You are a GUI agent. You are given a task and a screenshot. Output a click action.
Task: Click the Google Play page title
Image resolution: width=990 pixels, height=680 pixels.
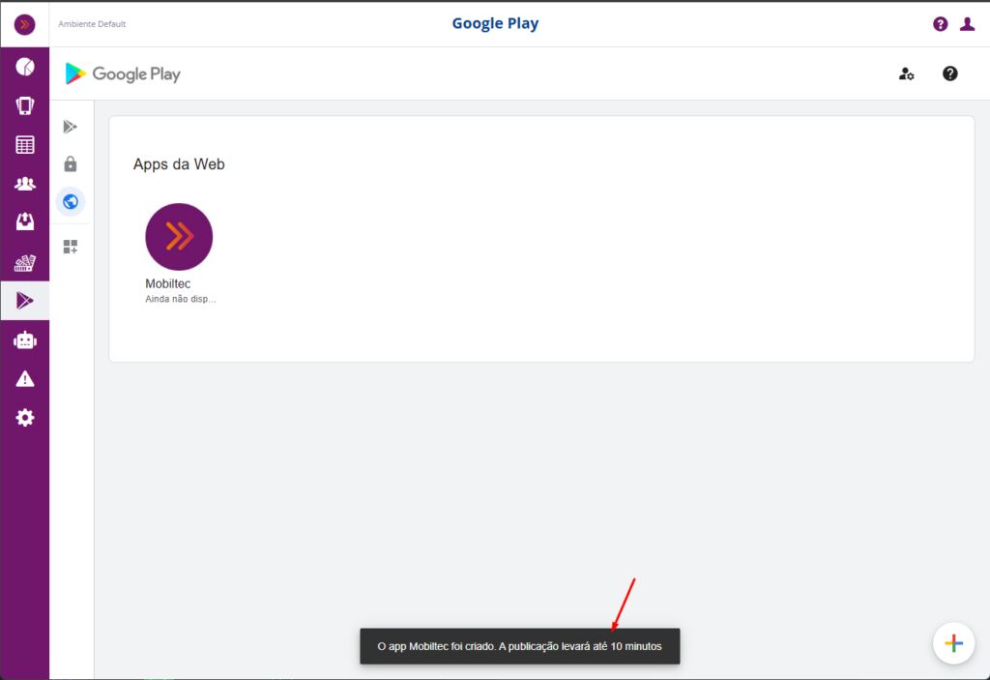coord(495,23)
